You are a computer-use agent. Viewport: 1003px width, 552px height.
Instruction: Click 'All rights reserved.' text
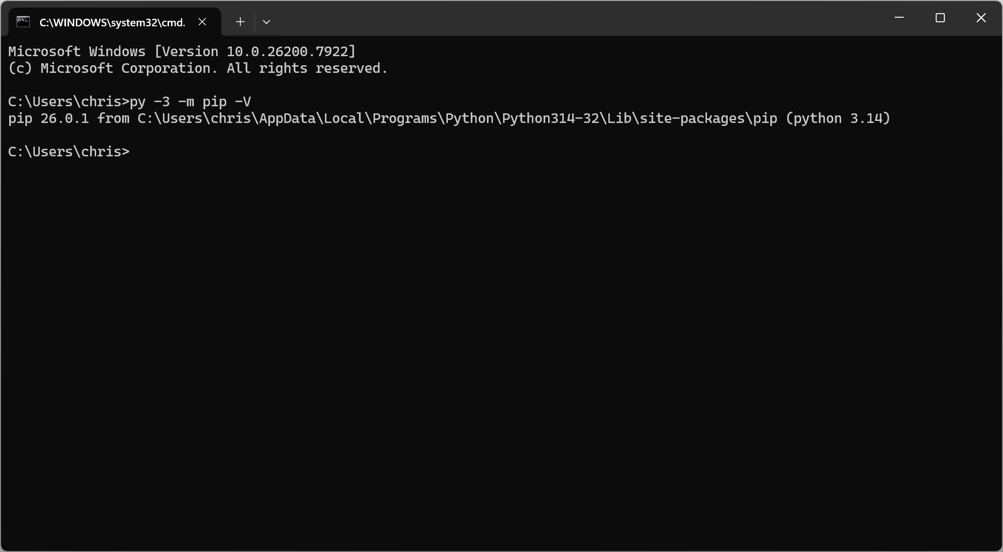(x=307, y=68)
